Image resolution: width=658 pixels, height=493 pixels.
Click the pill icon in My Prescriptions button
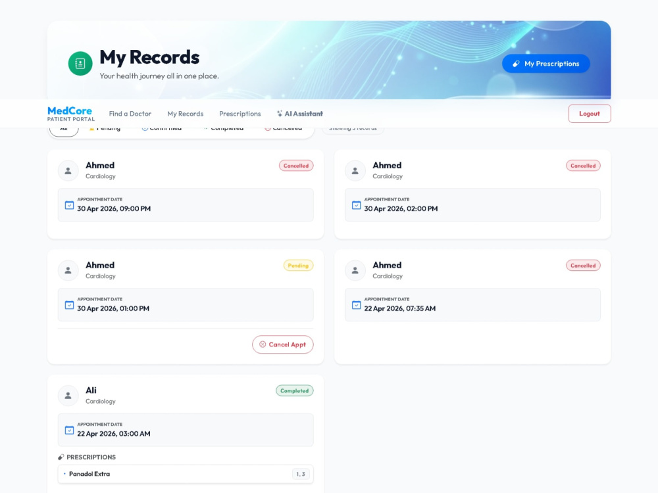(x=516, y=64)
